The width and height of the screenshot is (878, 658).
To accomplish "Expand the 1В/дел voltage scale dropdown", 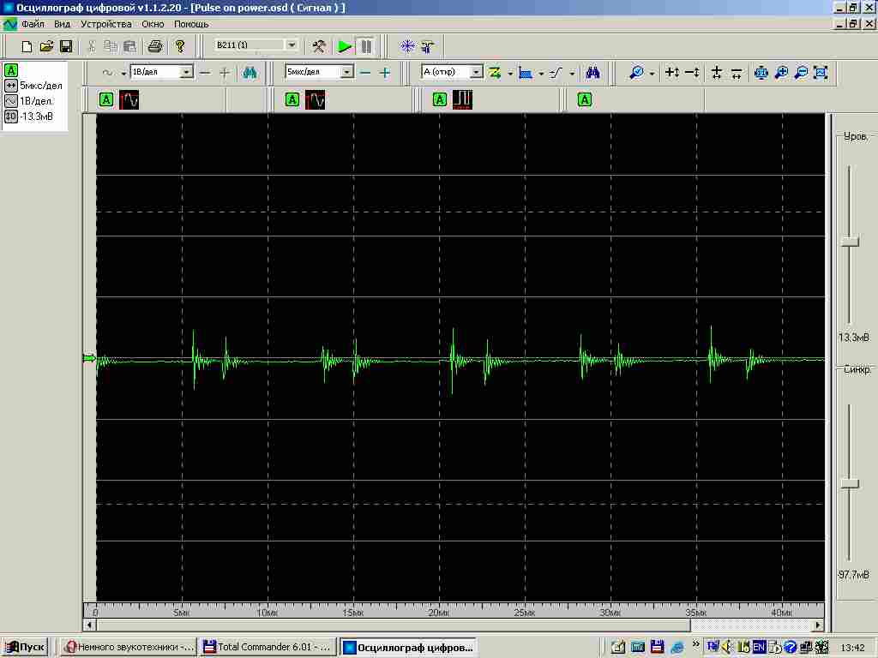I will (186, 73).
